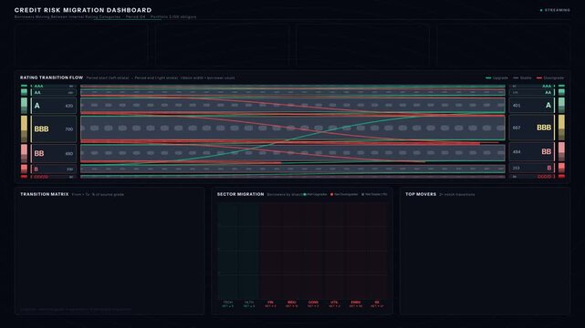Click the green A swatch at period start
Screen dimensions: 585x328
[x=25, y=106]
